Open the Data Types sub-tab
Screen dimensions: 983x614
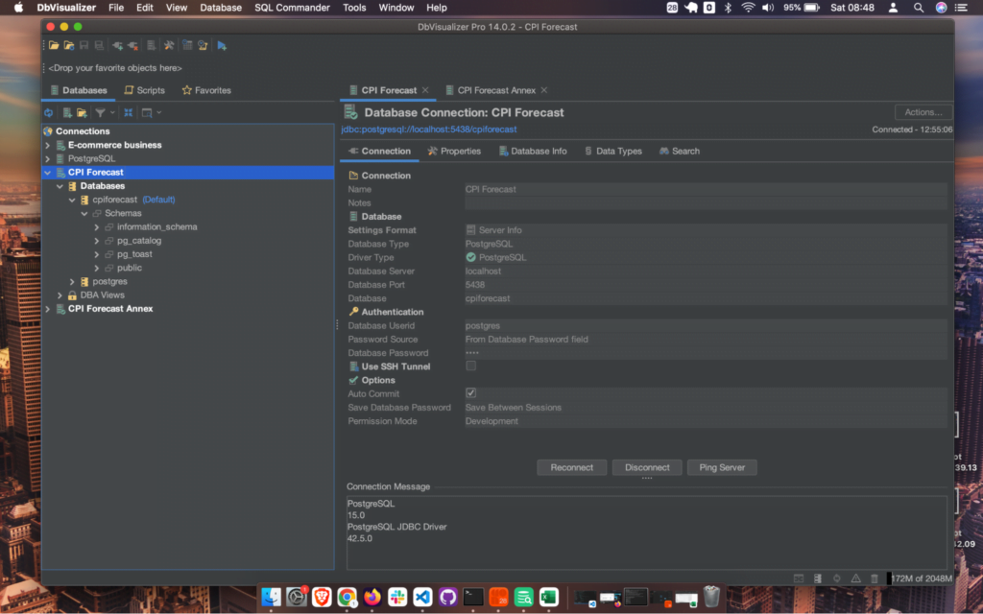[x=613, y=151]
